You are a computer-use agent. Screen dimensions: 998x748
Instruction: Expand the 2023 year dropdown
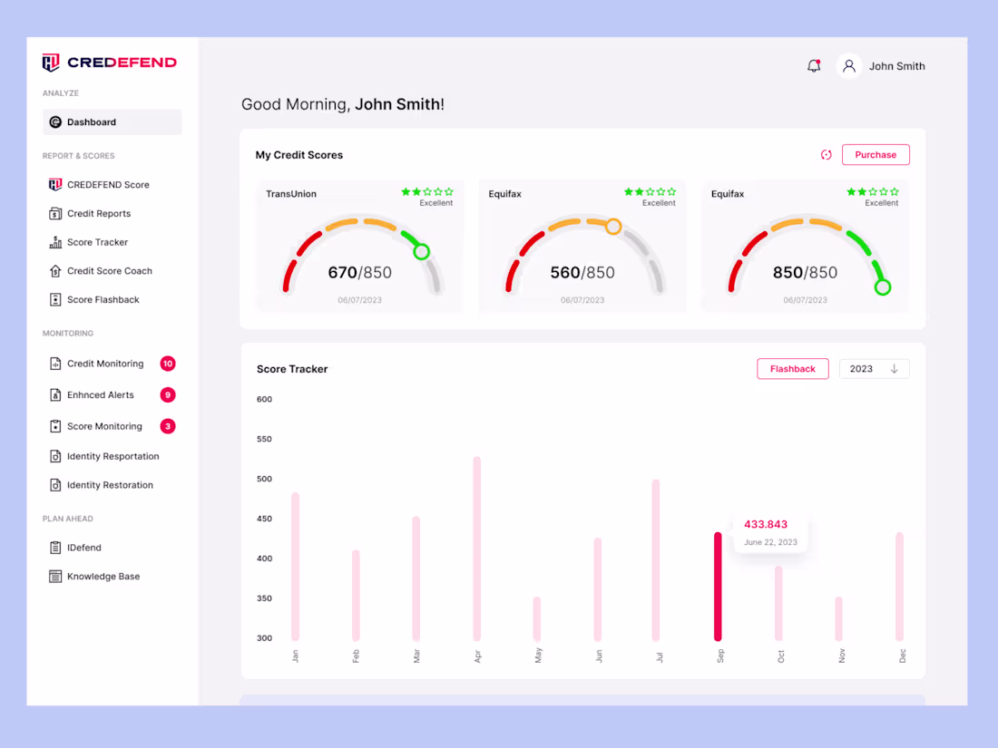pos(874,368)
